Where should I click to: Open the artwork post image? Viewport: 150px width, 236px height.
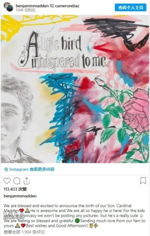tap(75, 89)
